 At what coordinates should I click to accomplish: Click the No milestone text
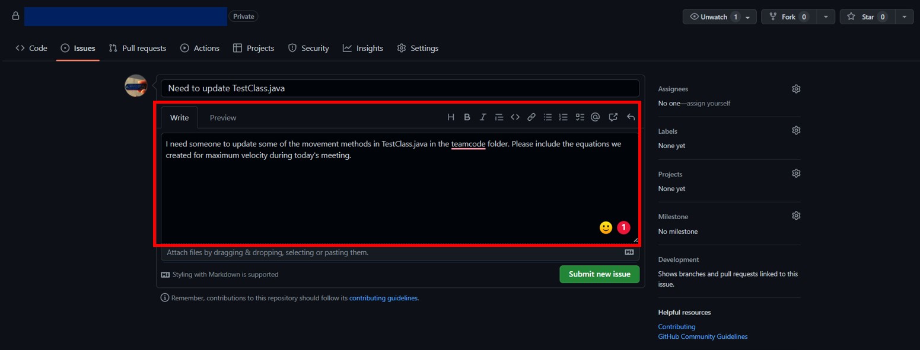click(x=678, y=232)
